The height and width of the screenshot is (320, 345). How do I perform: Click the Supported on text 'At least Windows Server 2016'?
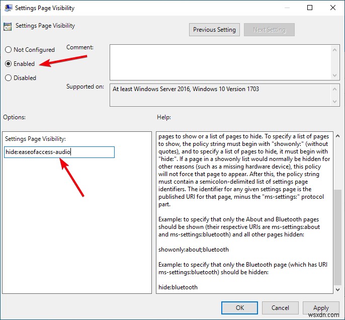coord(151,89)
